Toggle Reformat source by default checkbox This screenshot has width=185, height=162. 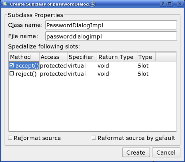coord(94,138)
